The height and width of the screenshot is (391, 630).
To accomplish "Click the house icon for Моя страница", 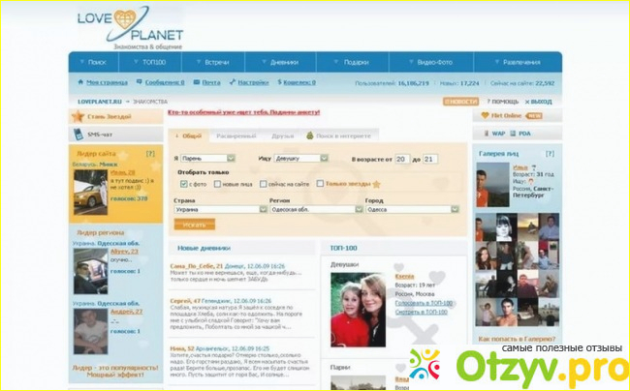I will point(80,83).
